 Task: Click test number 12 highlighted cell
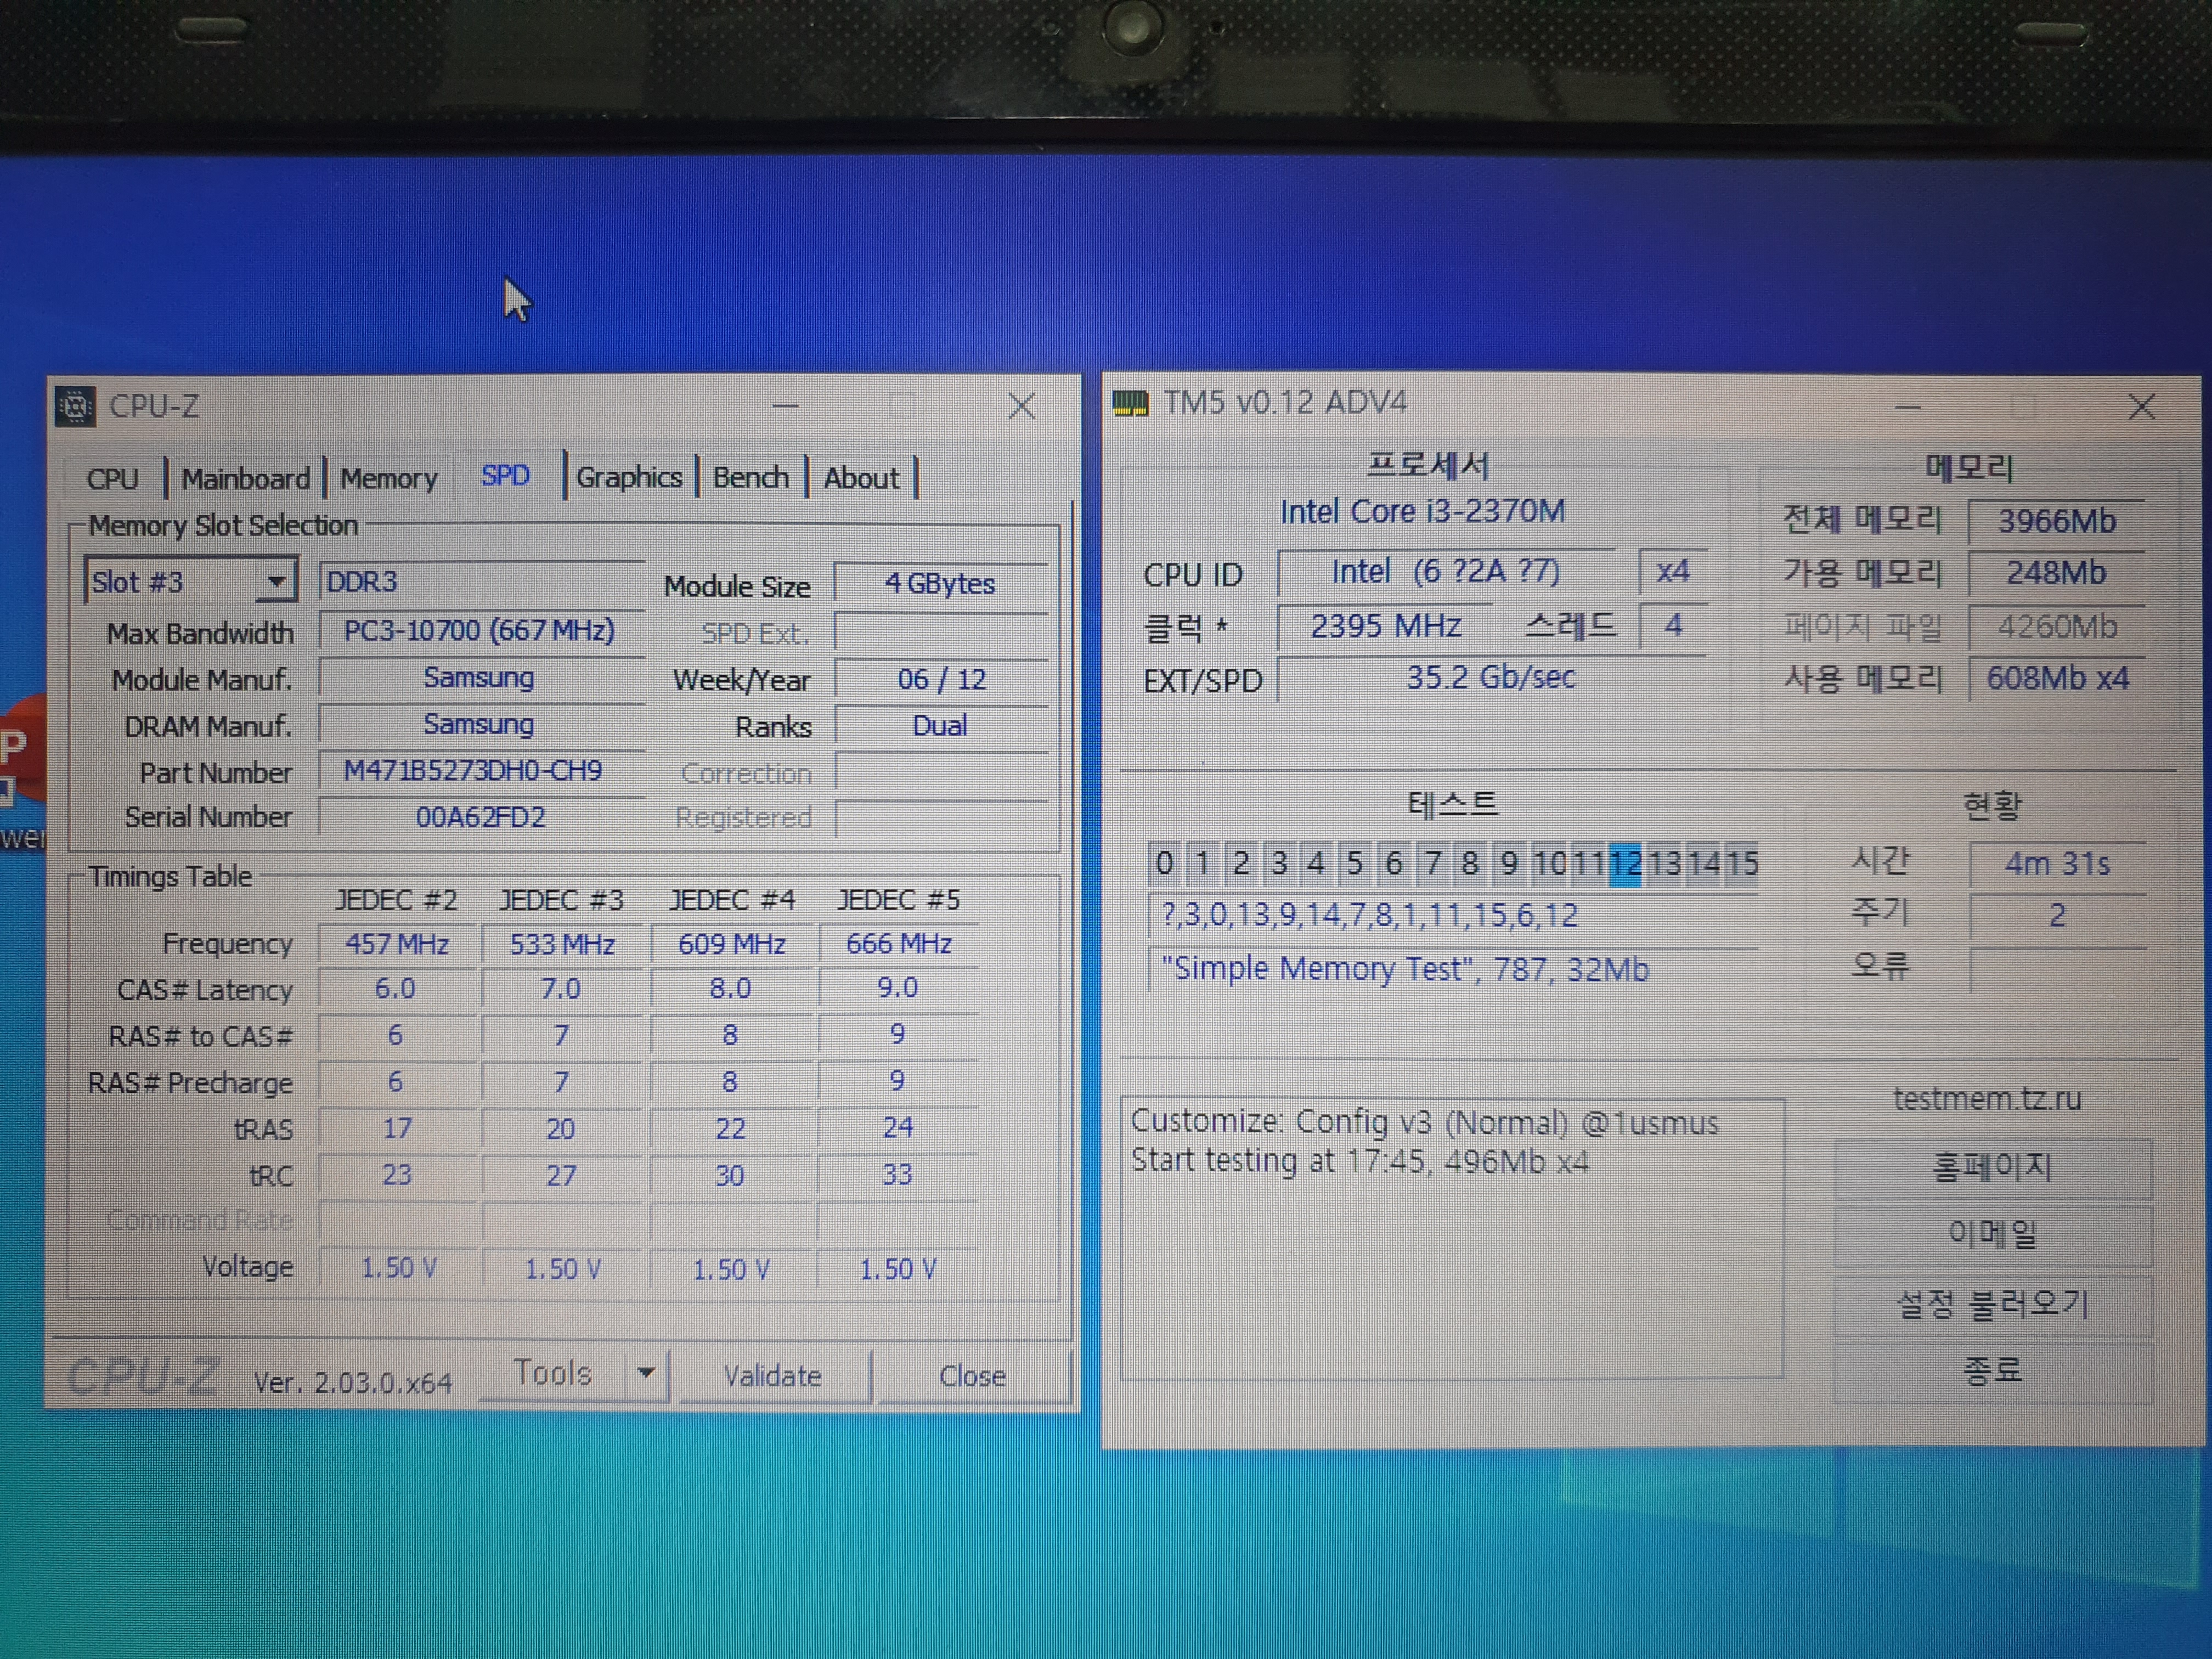point(1626,863)
